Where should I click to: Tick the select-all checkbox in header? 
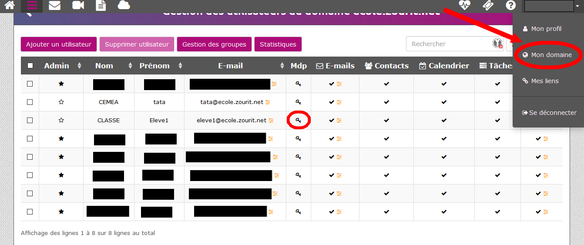coord(30,66)
